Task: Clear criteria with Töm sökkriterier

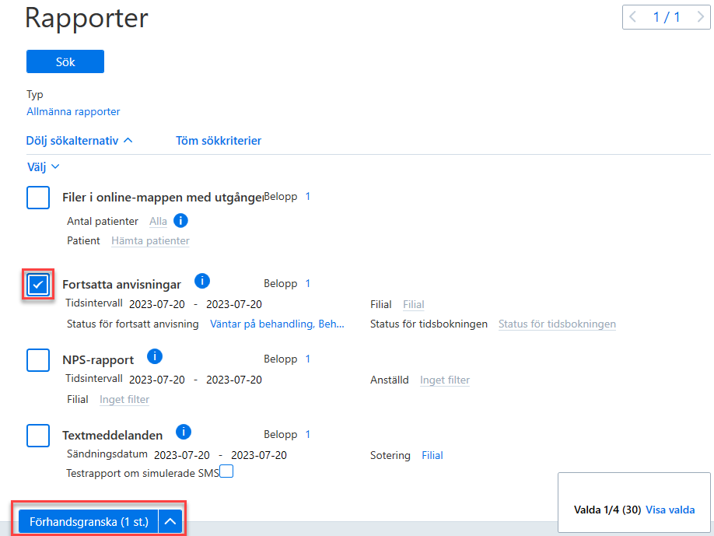Action: [x=219, y=141]
